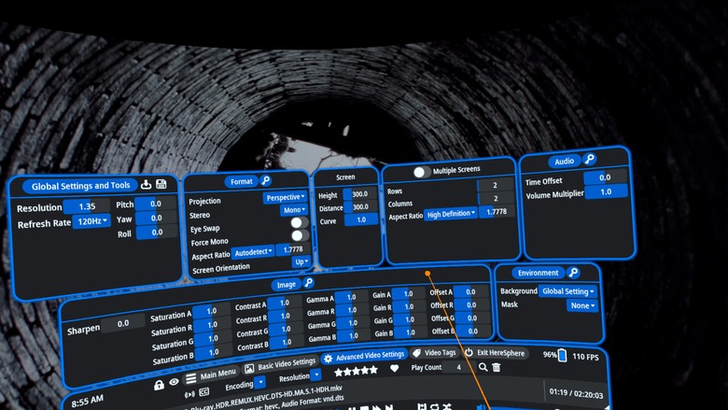The width and height of the screenshot is (728, 410).
Task: Click the Play Count value field
Action: tap(458, 367)
